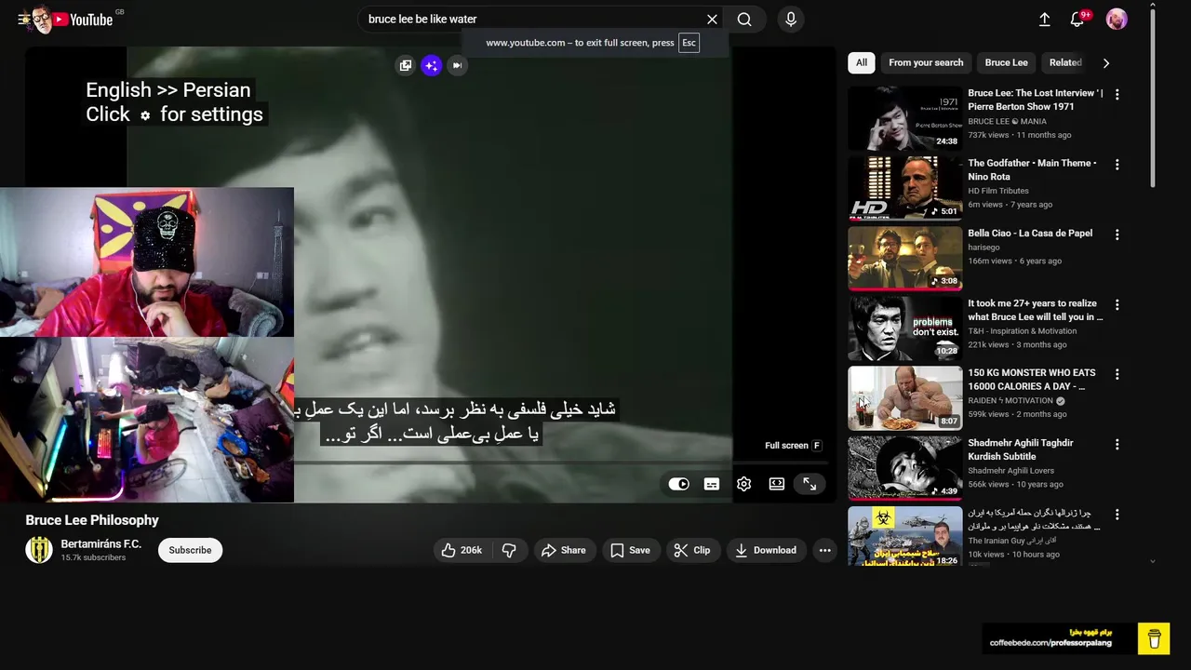Open options for 'It took me 27+ years' video
1191x670 pixels.
pos(1117,304)
